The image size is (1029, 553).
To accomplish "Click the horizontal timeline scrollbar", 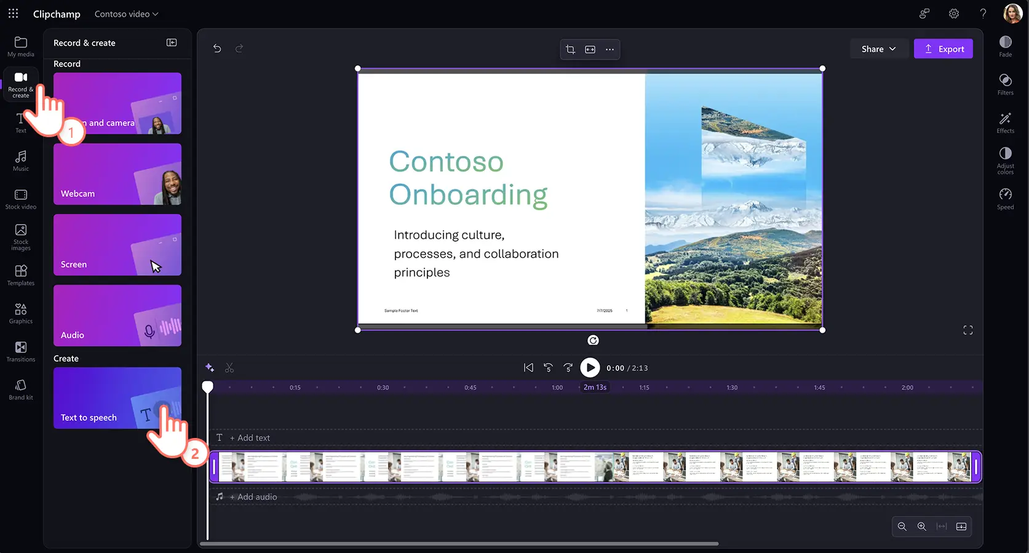I will point(459,544).
